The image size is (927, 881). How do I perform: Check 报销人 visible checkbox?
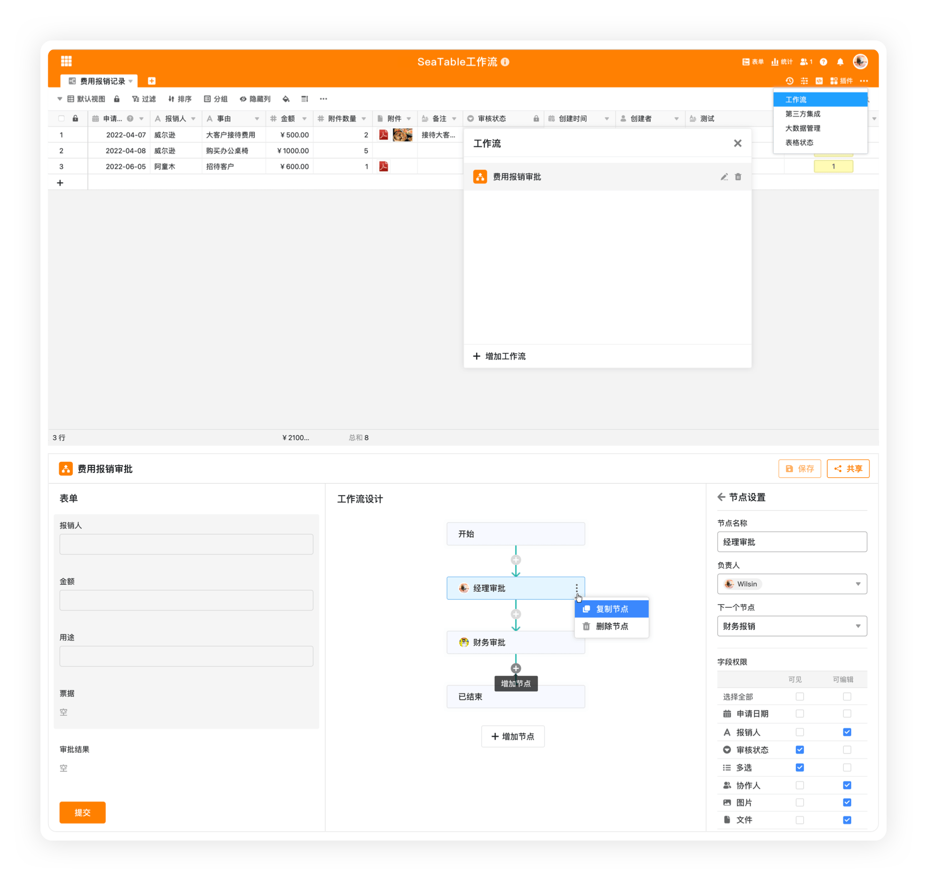point(799,732)
